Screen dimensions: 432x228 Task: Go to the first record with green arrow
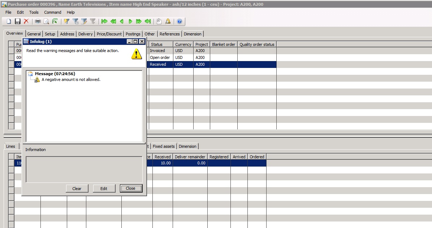[104, 22]
